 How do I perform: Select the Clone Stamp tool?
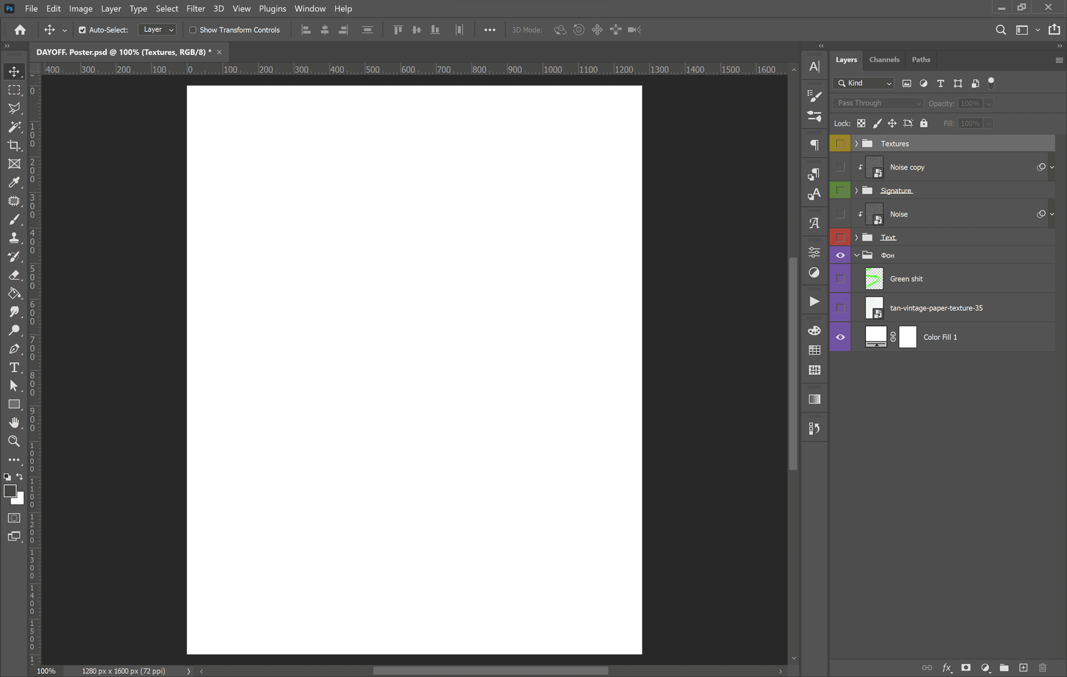click(14, 238)
